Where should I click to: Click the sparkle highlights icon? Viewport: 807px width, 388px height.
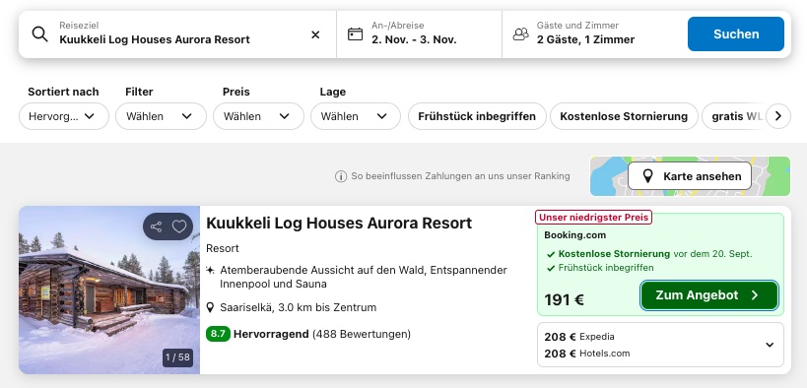(210, 270)
